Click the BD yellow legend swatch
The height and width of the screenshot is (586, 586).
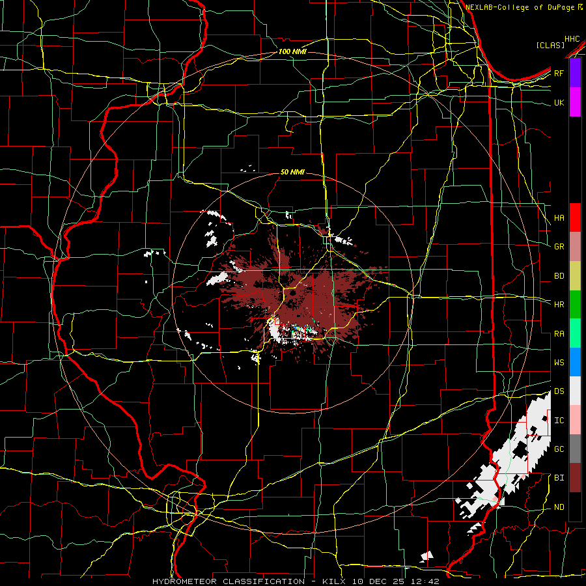click(x=575, y=276)
